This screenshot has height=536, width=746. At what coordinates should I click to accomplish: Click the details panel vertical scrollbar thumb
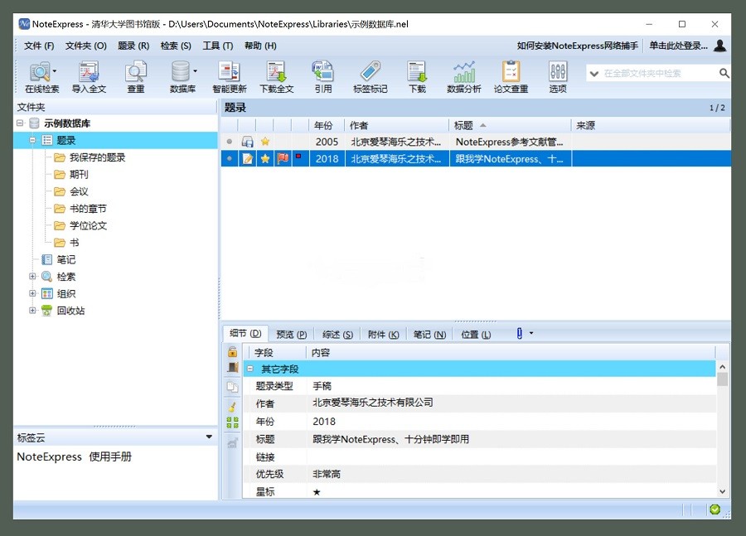tap(722, 379)
